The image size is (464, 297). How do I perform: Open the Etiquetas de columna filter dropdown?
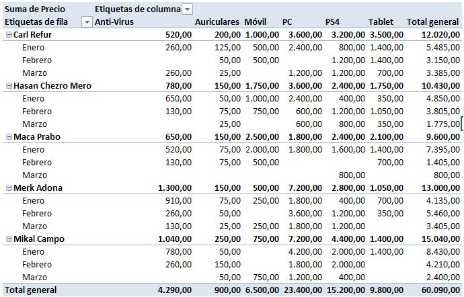point(187,9)
